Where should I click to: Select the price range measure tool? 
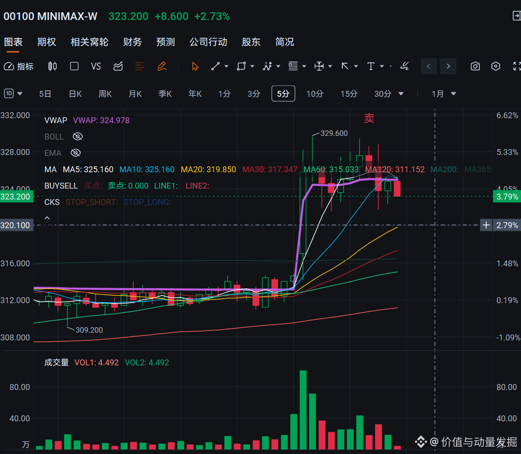[x=319, y=66]
